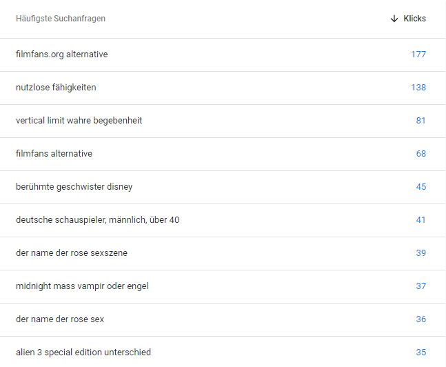Open the 'der name der rose sex' query
The width and height of the screenshot is (446, 367).
click(60, 319)
